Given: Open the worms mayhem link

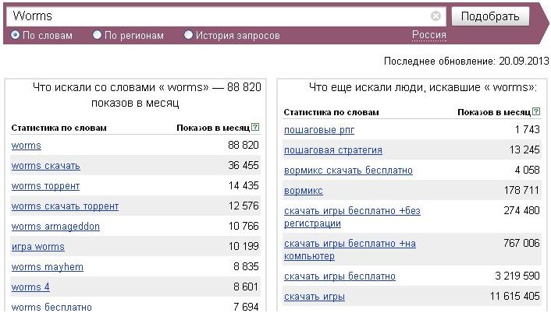Looking at the screenshot, I should (48, 267).
